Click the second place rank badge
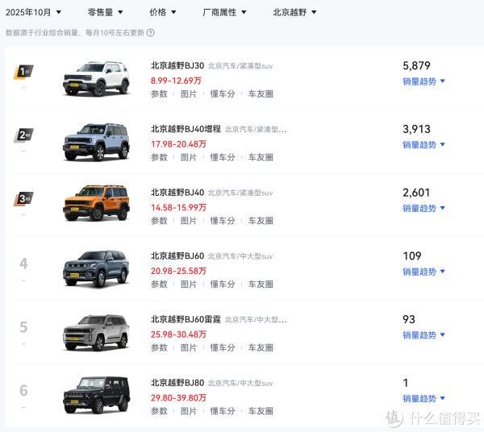Image resolution: width=484 pixels, height=432 pixels. 24,135
